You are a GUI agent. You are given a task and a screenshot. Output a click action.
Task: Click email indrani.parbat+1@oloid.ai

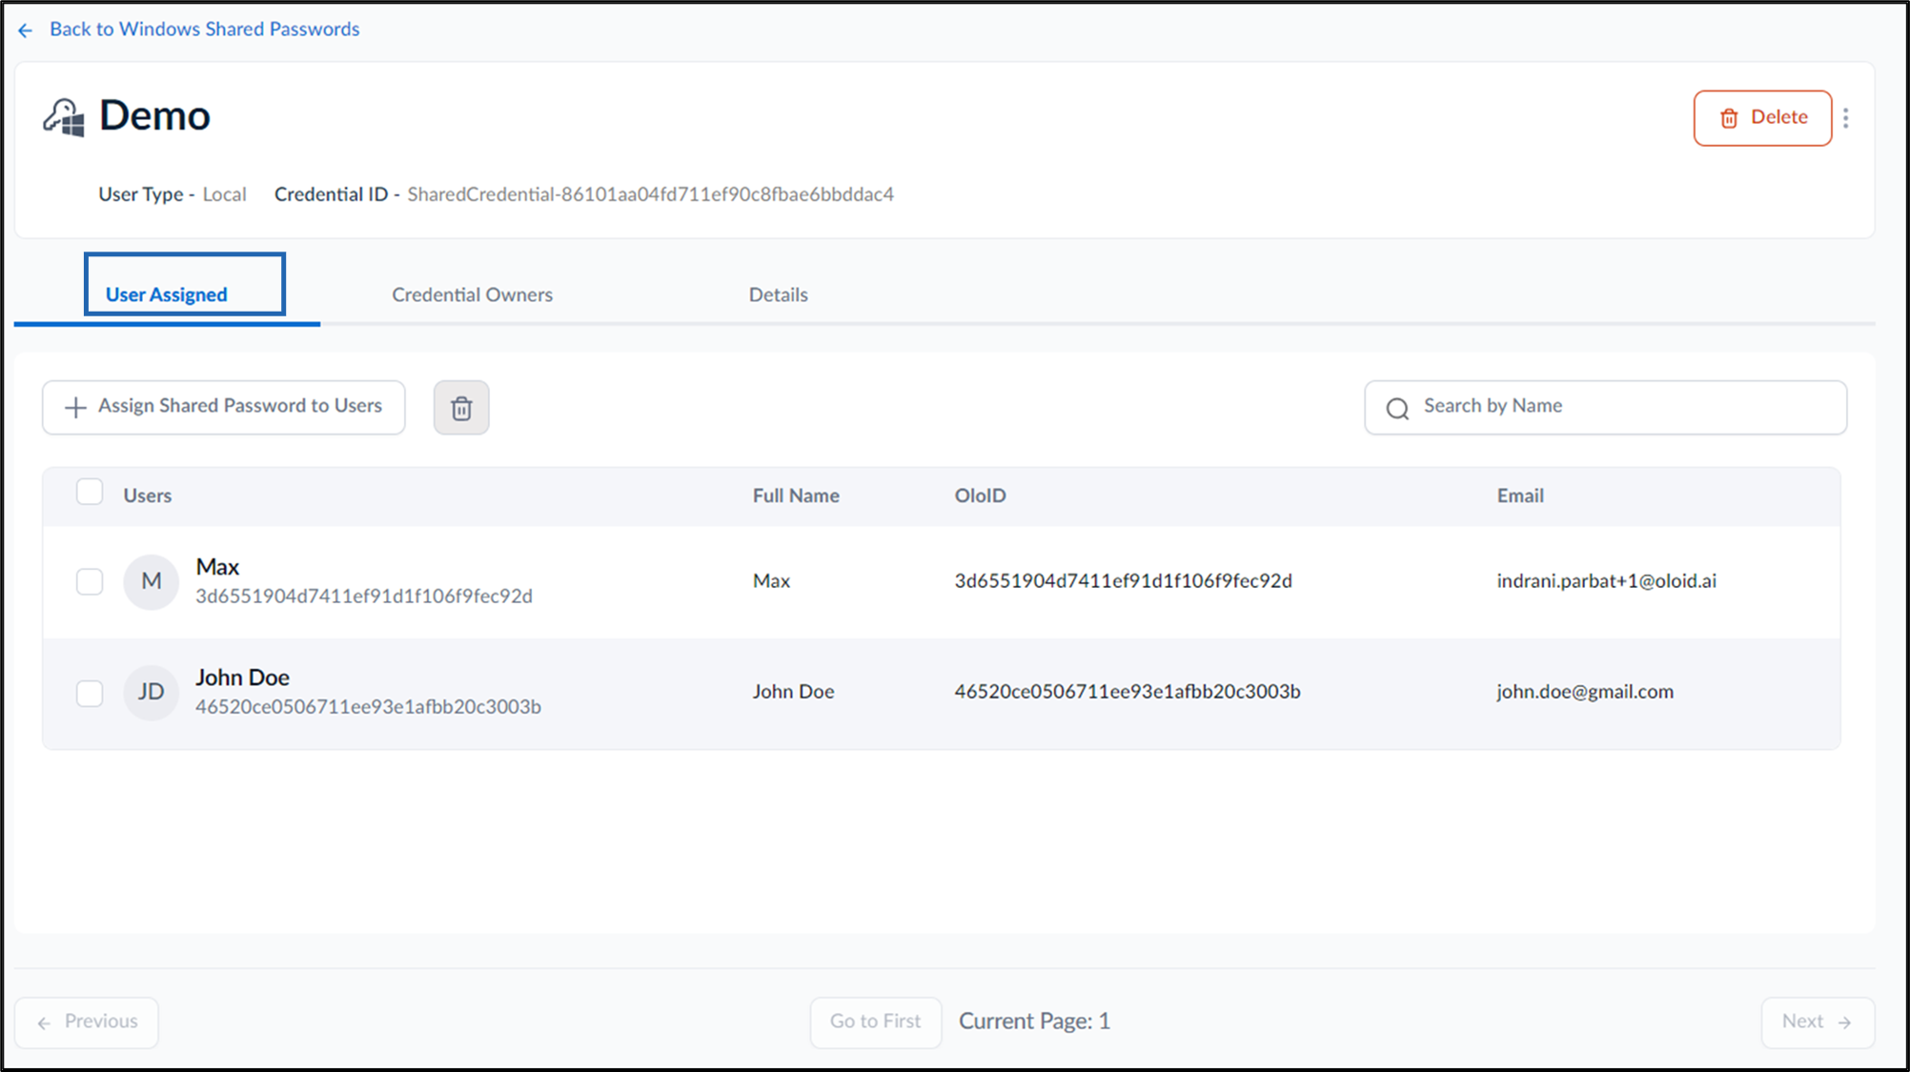(1606, 581)
